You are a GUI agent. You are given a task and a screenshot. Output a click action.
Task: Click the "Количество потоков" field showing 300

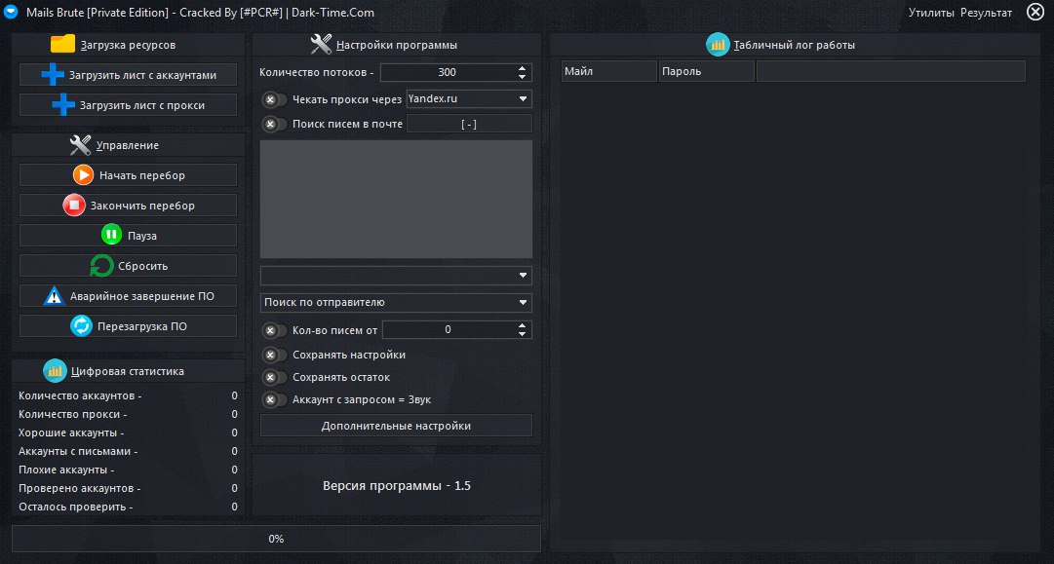[x=447, y=72]
